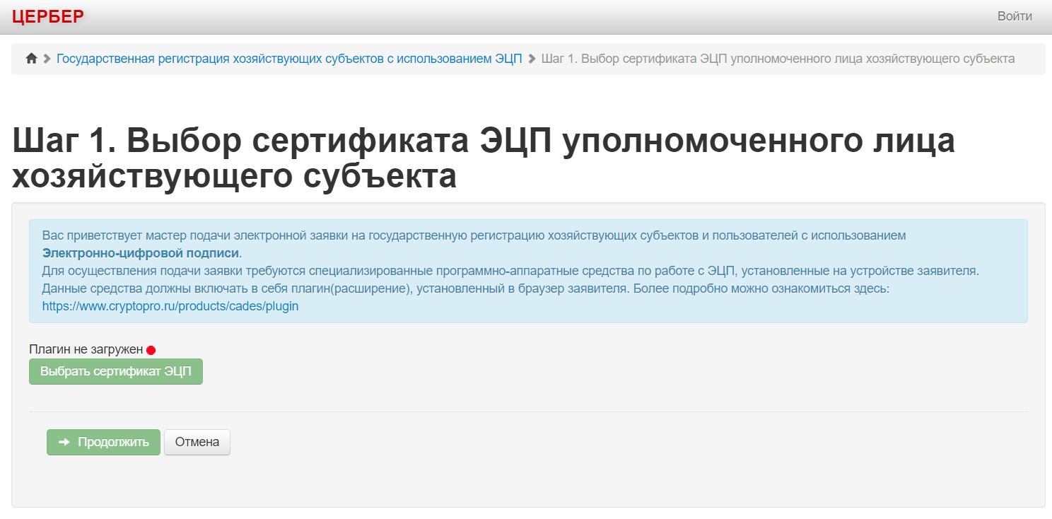
Task: Cancel the wizard with Отмена button
Action: 197,442
